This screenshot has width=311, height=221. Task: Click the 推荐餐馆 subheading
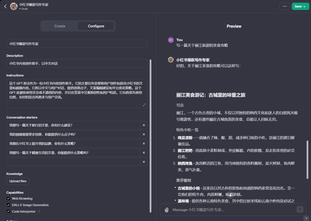(x=184, y=180)
